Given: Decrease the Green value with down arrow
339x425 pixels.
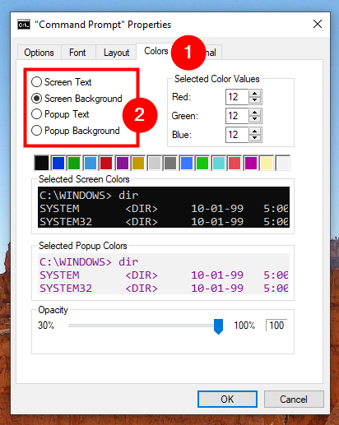Looking at the screenshot, I should [x=255, y=119].
